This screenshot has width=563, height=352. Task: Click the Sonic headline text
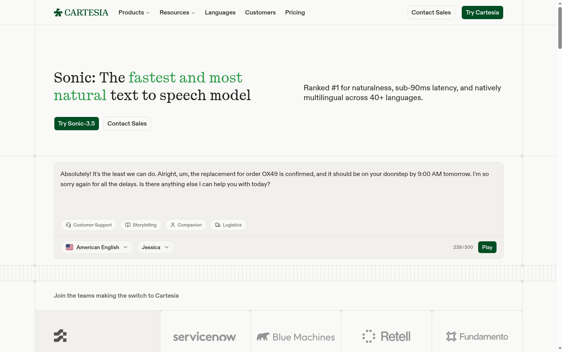pyautogui.click(x=152, y=86)
